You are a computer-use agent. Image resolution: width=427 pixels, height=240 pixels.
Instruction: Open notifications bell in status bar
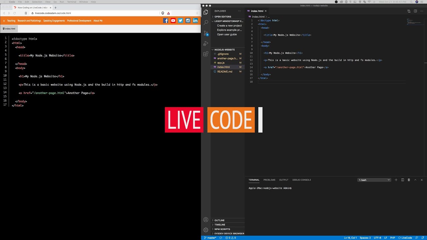(x=423, y=238)
